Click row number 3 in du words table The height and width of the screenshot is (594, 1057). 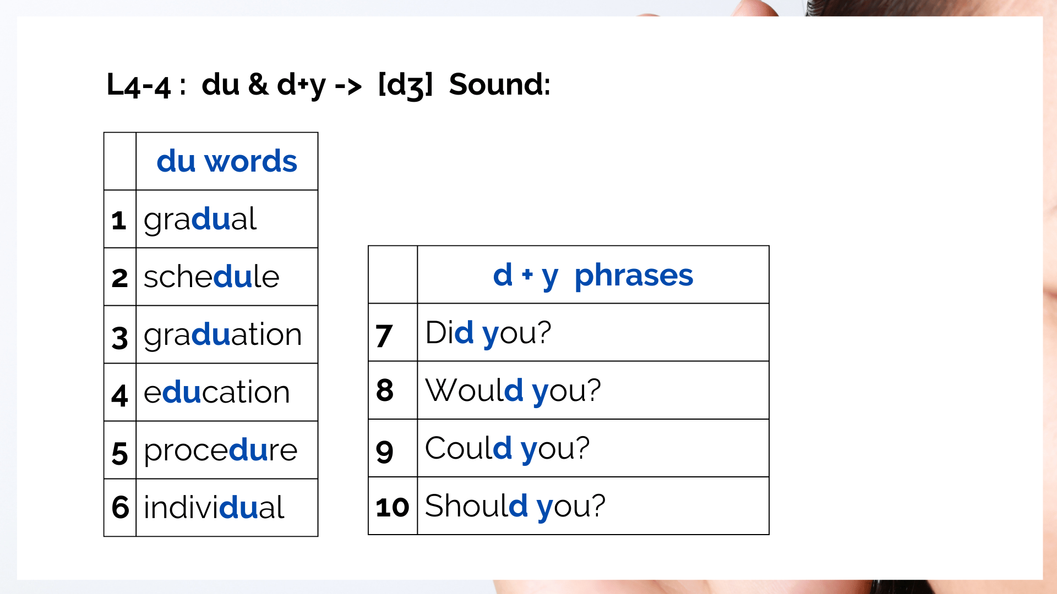click(x=119, y=338)
